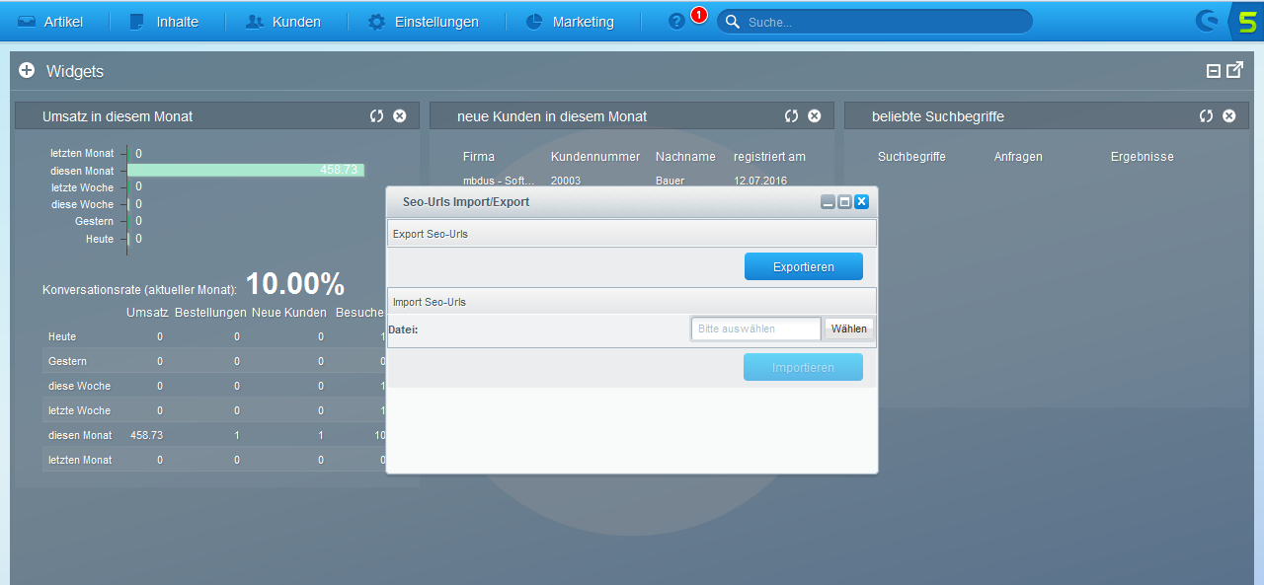Open the Artikel menu

(50, 22)
